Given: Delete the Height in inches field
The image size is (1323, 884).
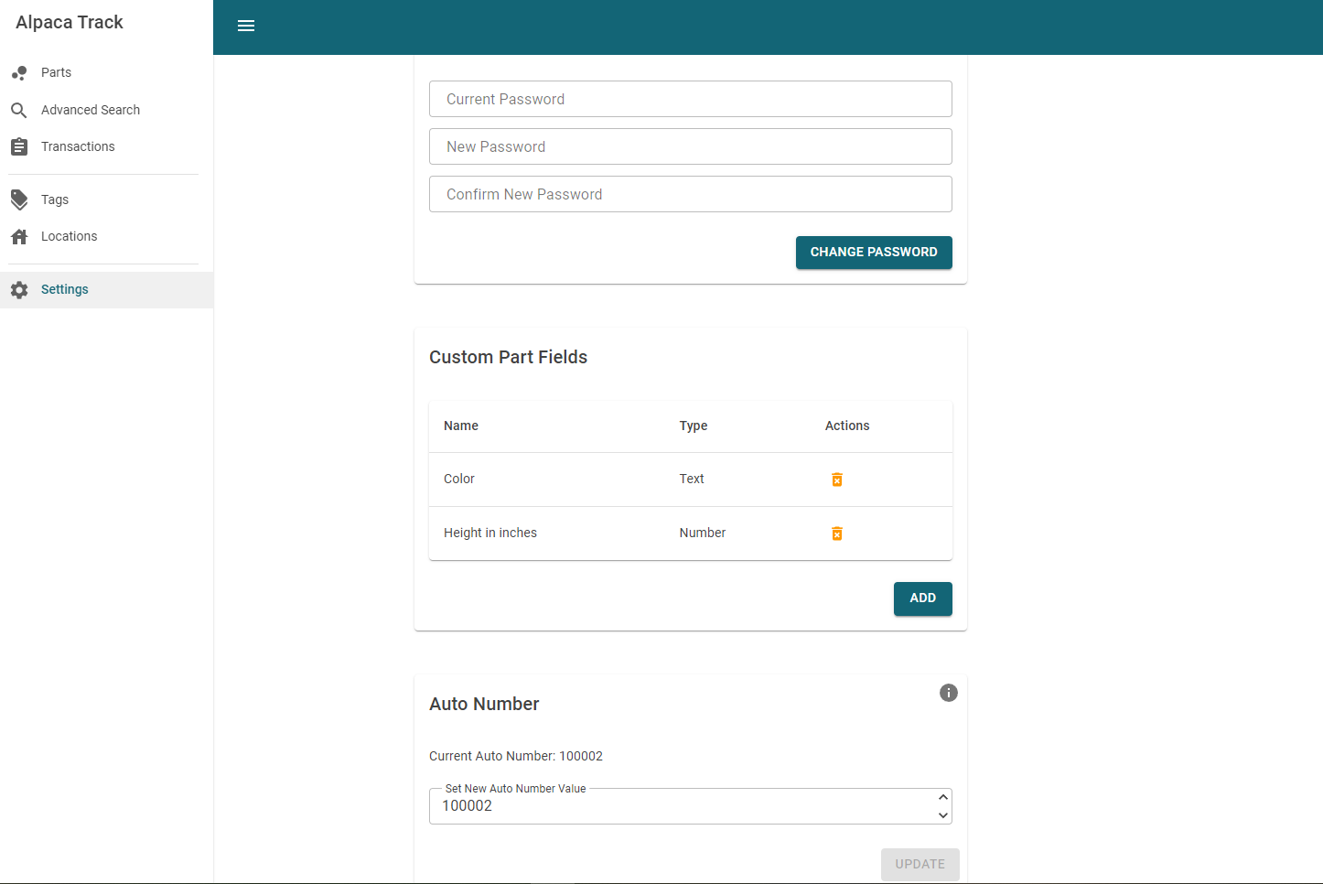Looking at the screenshot, I should 836,534.
